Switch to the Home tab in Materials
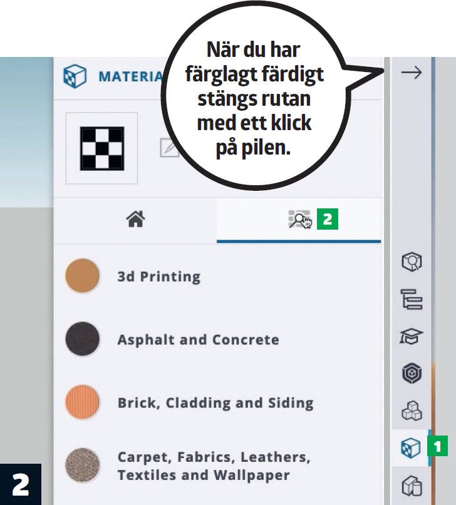This screenshot has height=505, width=456. click(135, 220)
